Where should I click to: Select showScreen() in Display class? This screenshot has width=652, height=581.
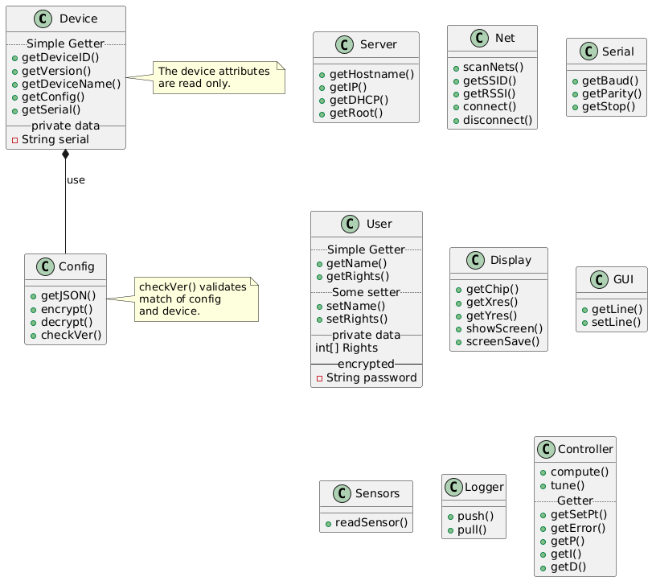point(504,329)
